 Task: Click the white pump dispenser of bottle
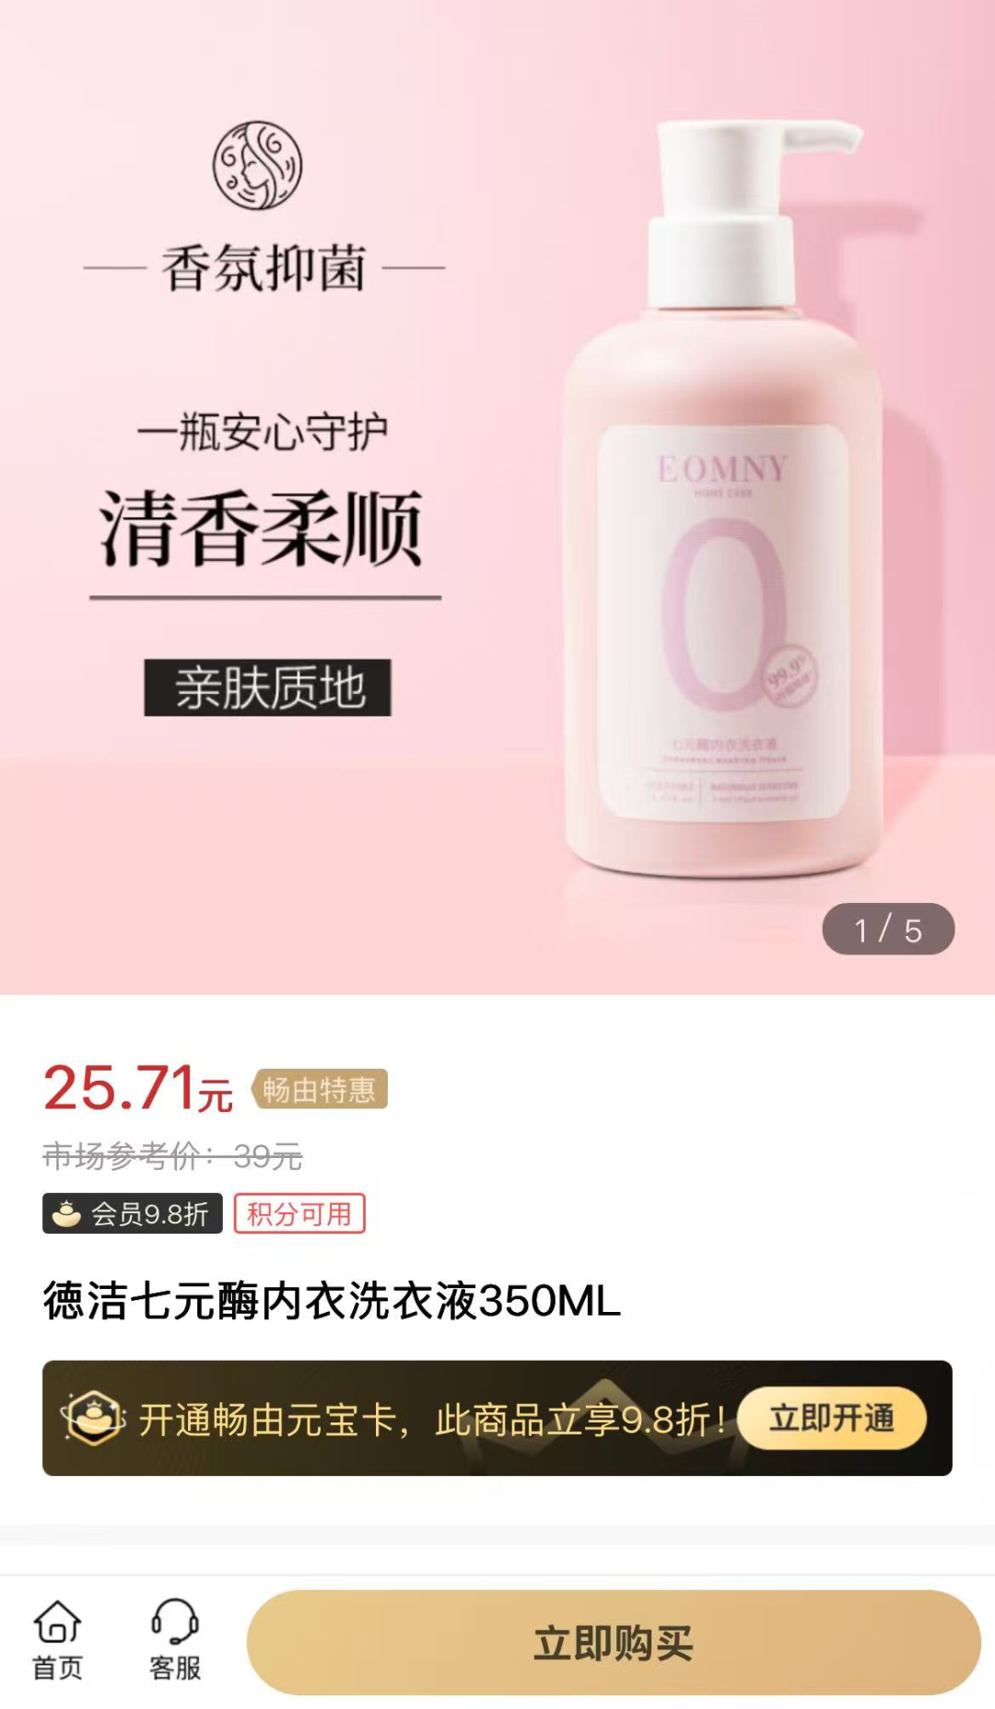tap(744, 215)
